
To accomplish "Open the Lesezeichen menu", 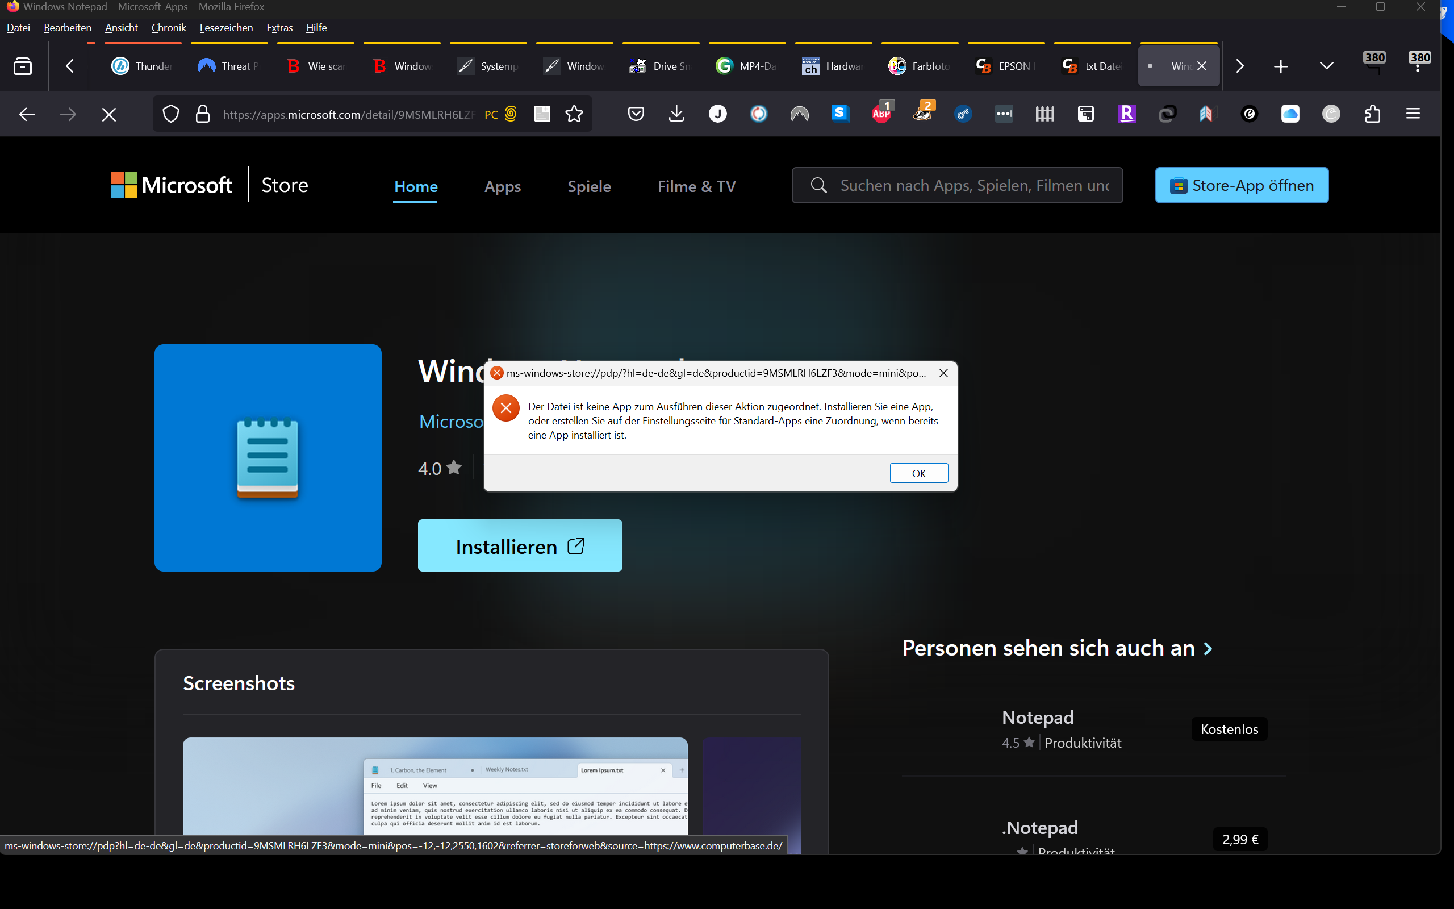I will [x=226, y=28].
